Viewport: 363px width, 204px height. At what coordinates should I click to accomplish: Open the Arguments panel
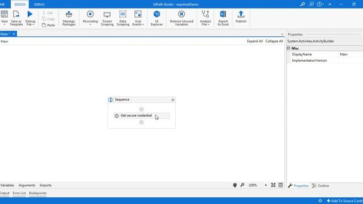(27, 185)
